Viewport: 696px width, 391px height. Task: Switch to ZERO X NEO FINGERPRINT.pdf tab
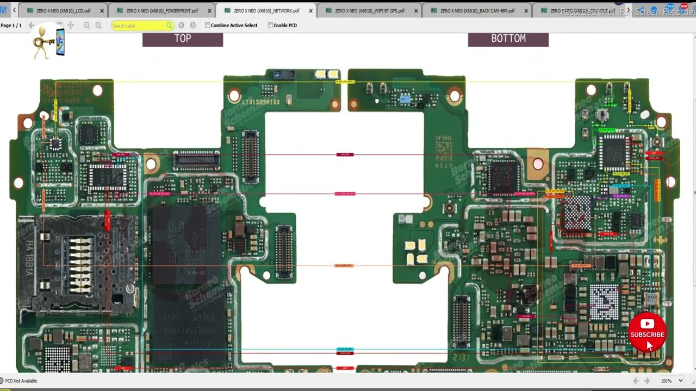pos(162,10)
